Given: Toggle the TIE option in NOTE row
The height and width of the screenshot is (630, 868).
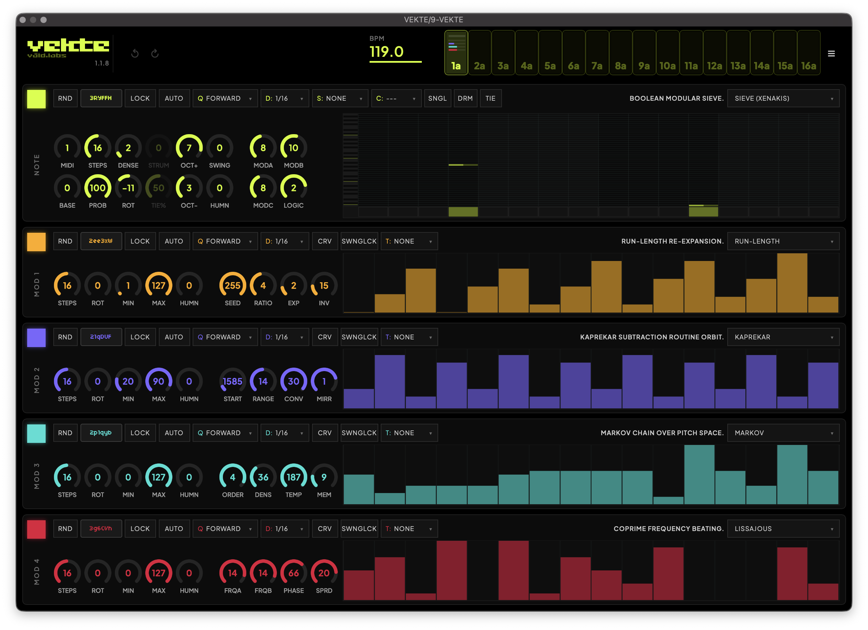Looking at the screenshot, I should [490, 98].
